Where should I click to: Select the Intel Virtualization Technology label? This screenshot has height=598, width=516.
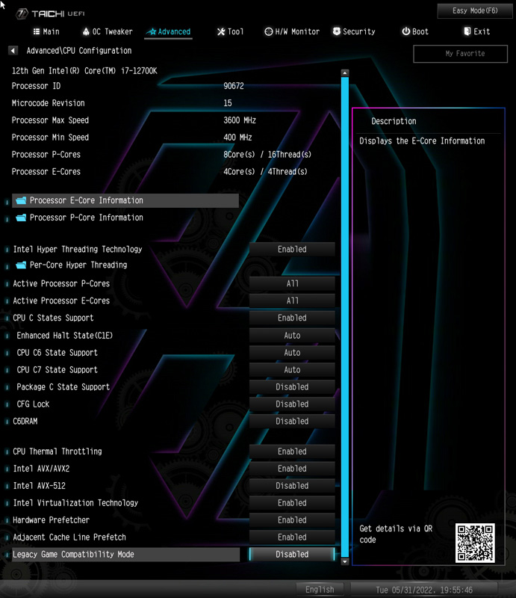[x=75, y=502]
